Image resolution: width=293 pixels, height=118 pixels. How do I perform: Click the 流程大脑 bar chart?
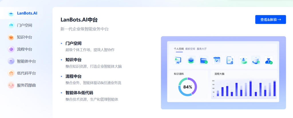pos(244,88)
